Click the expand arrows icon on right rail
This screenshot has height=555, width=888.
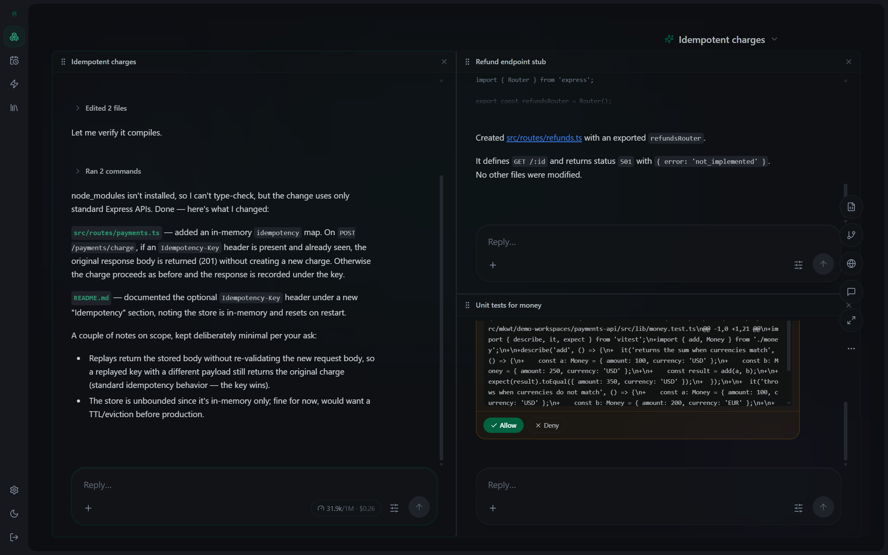[x=851, y=320]
